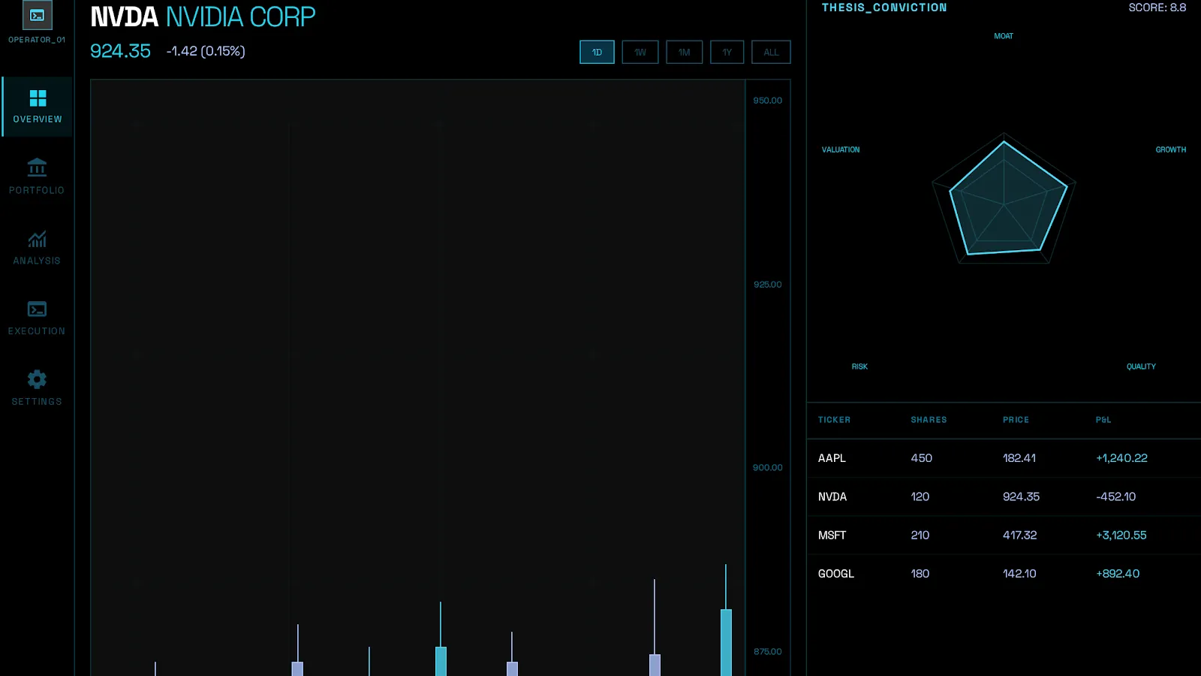
Task: Click the 925.00 price axis label
Action: [x=767, y=285]
